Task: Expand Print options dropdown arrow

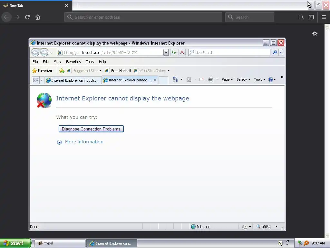Action: [217, 79]
